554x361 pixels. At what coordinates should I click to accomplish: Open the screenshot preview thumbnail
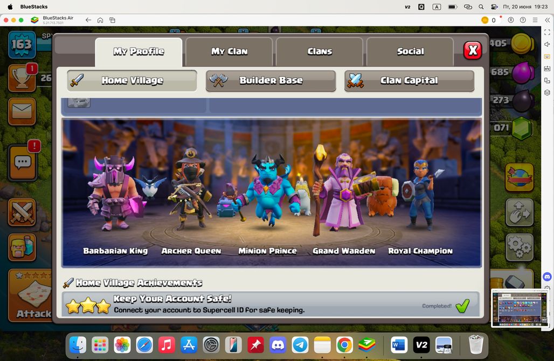520,308
